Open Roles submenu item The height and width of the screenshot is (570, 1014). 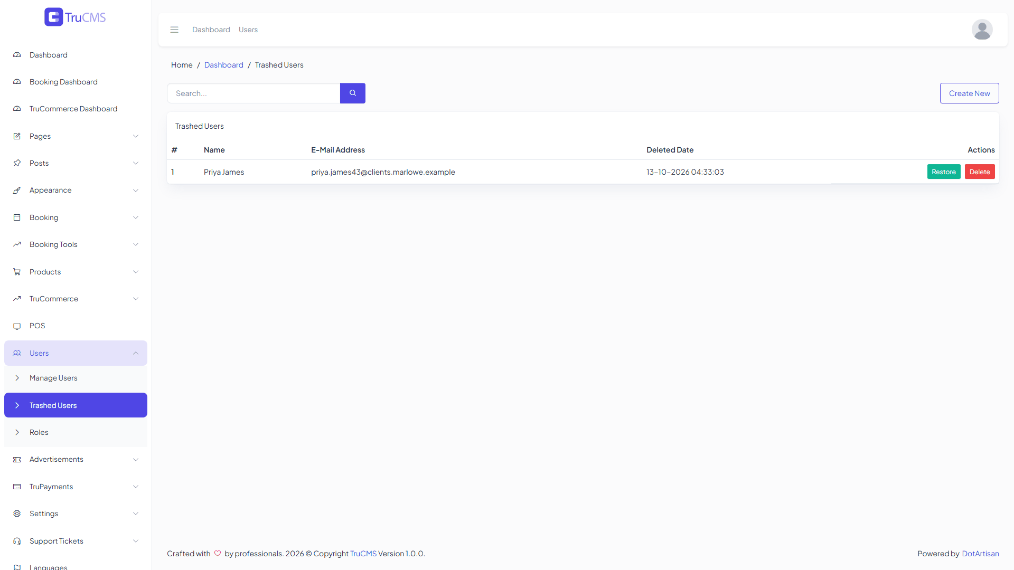pyautogui.click(x=76, y=432)
